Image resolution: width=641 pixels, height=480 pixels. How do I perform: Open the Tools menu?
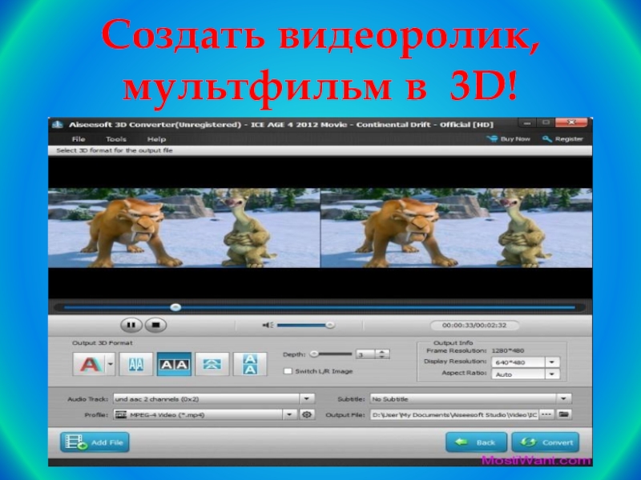point(116,139)
